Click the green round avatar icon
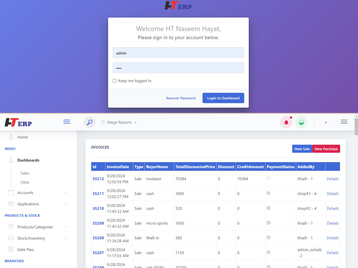 (301, 122)
